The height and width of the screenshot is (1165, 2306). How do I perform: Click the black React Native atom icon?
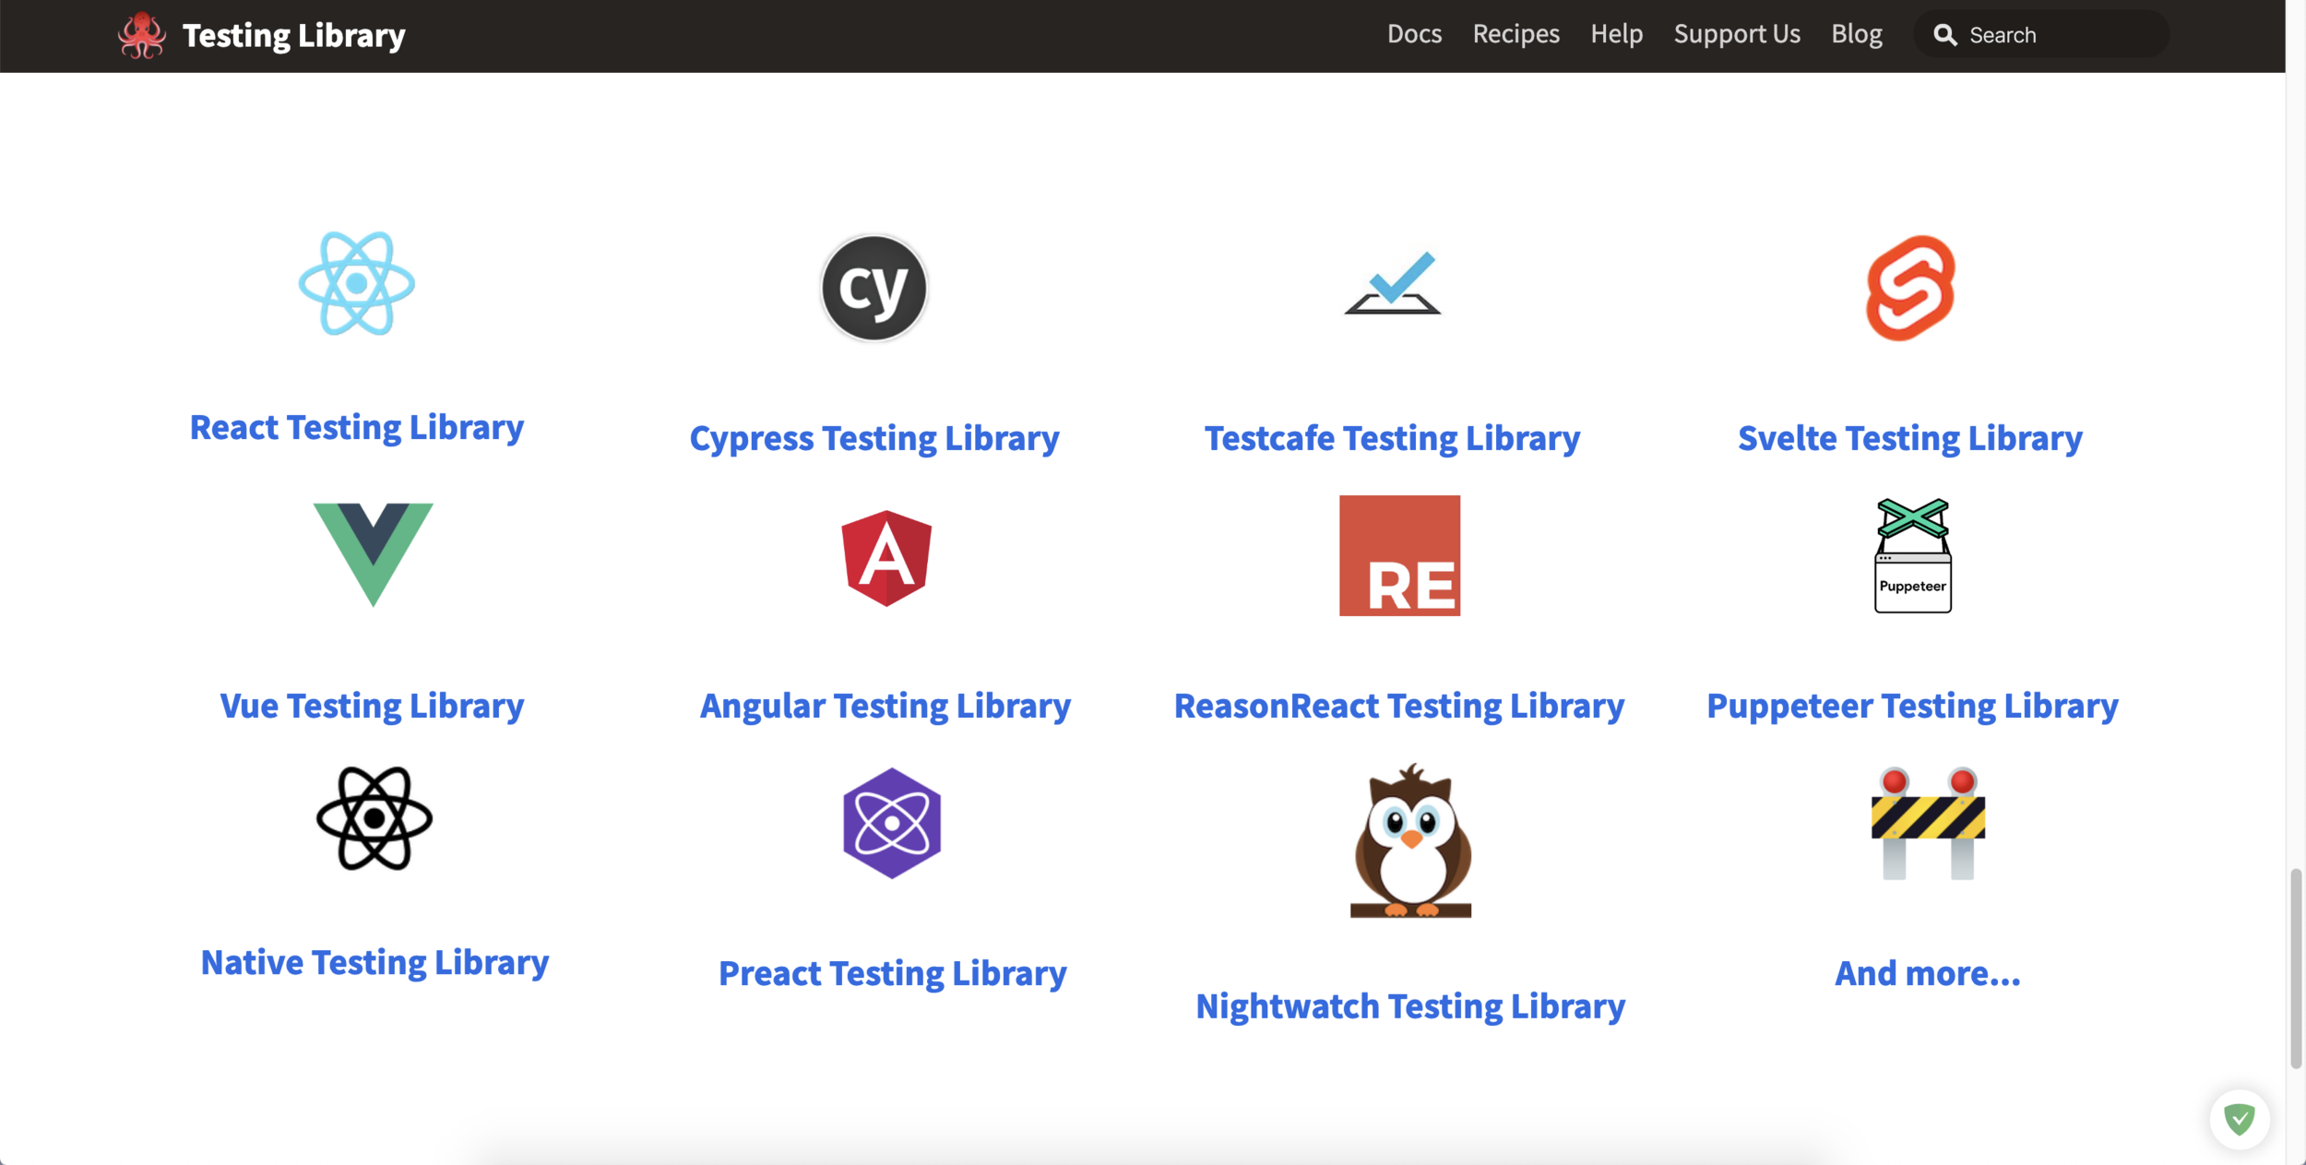tap(374, 818)
